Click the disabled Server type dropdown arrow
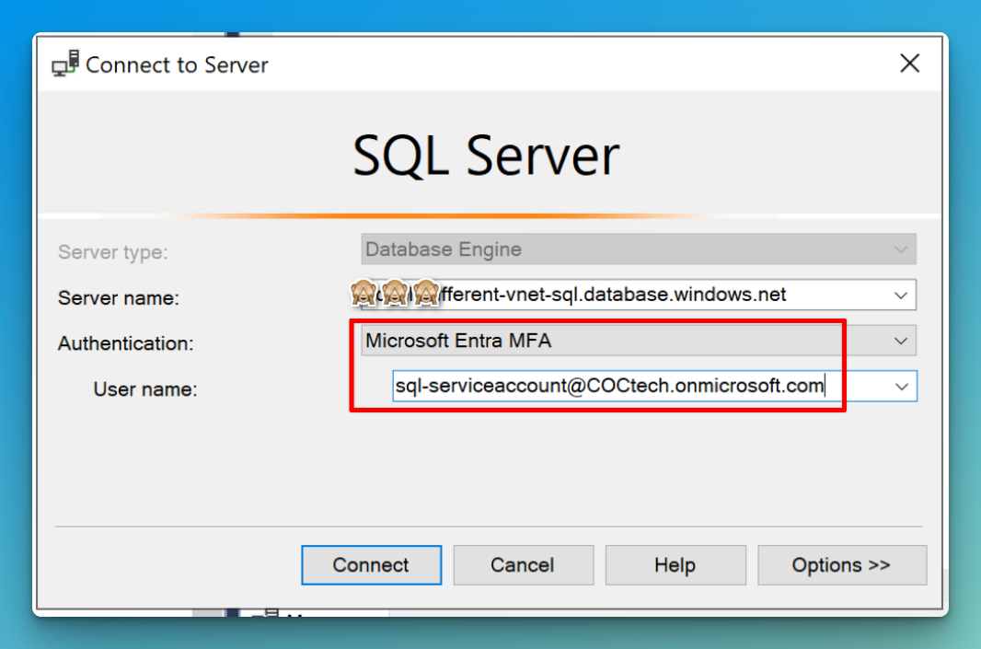 point(900,249)
